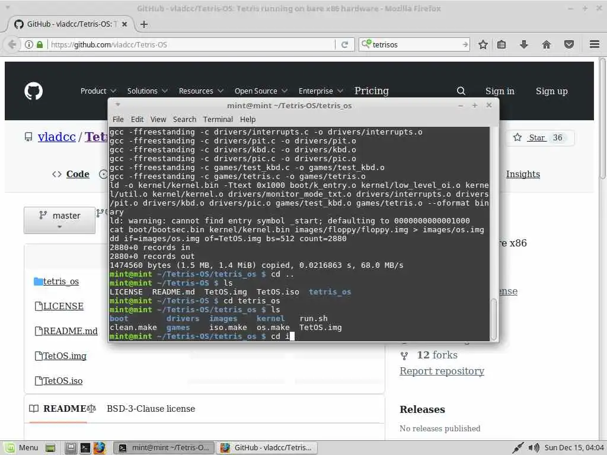
Task: Open the volume speaker tray icon
Action: coord(533,448)
